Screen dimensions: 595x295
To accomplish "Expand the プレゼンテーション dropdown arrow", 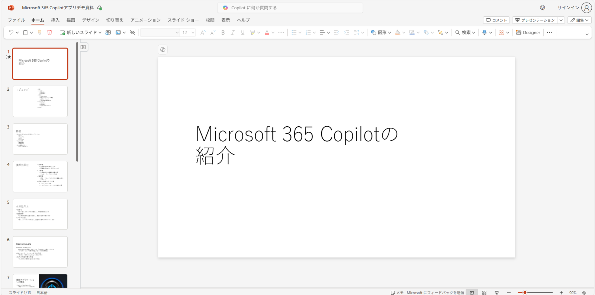I will click(561, 20).
